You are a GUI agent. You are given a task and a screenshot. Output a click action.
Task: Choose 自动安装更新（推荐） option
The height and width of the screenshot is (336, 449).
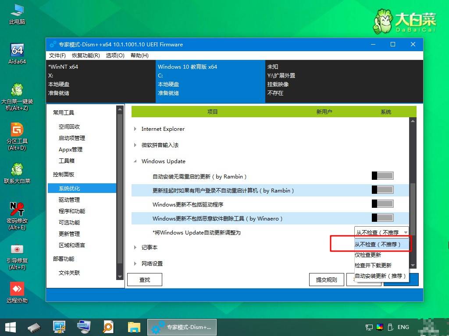(381, 276)
